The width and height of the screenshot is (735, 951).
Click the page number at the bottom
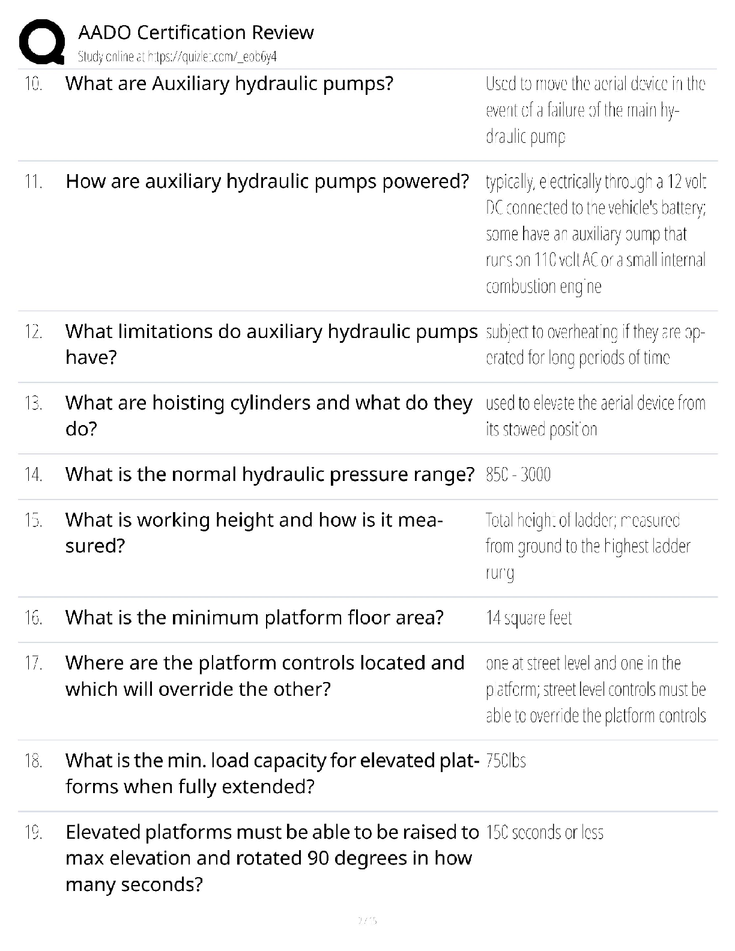click(x=367, y=920)
